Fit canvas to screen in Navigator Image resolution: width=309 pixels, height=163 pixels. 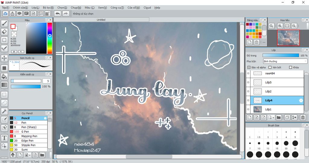pos(287,26)
